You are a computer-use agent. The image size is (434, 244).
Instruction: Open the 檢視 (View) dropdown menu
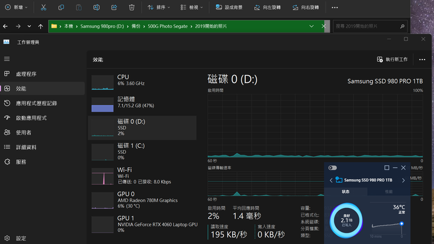(192, 7)
